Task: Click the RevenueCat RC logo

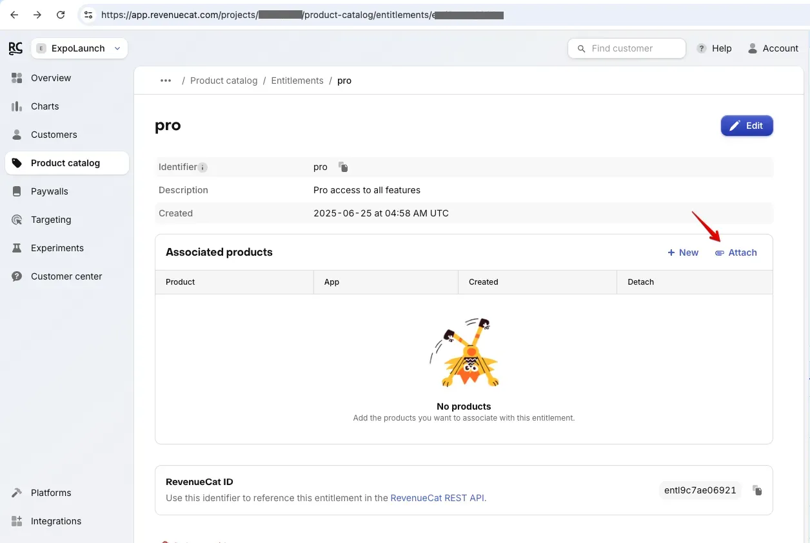Action: point(15,48)
